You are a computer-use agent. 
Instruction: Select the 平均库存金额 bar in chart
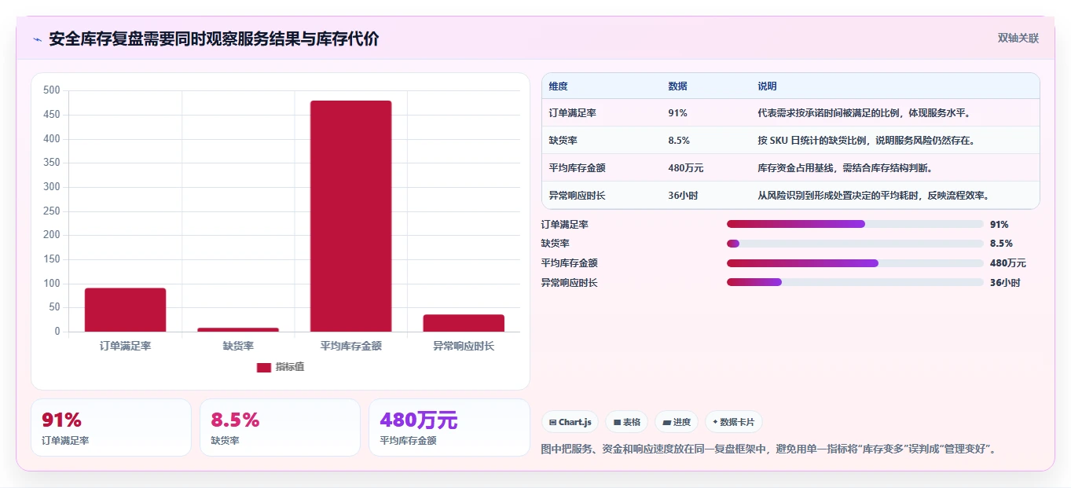[x=350, y=216]
